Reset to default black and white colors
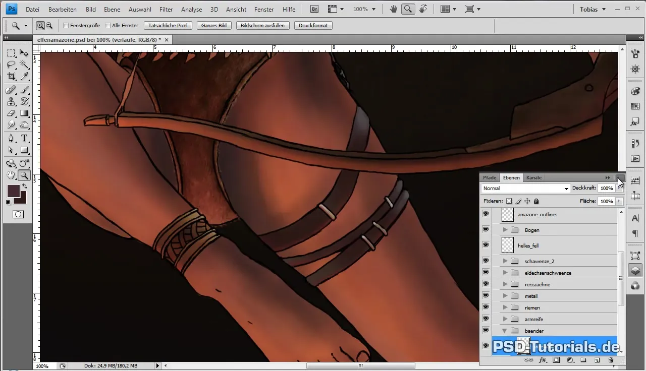The height and width of the screenshot is (371, 646). (9, 202)
